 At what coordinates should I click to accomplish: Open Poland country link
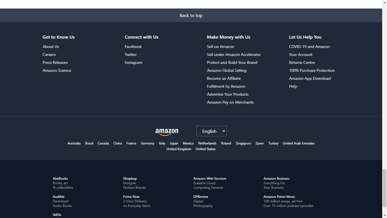pyautogui.click(x=226, y=143)
